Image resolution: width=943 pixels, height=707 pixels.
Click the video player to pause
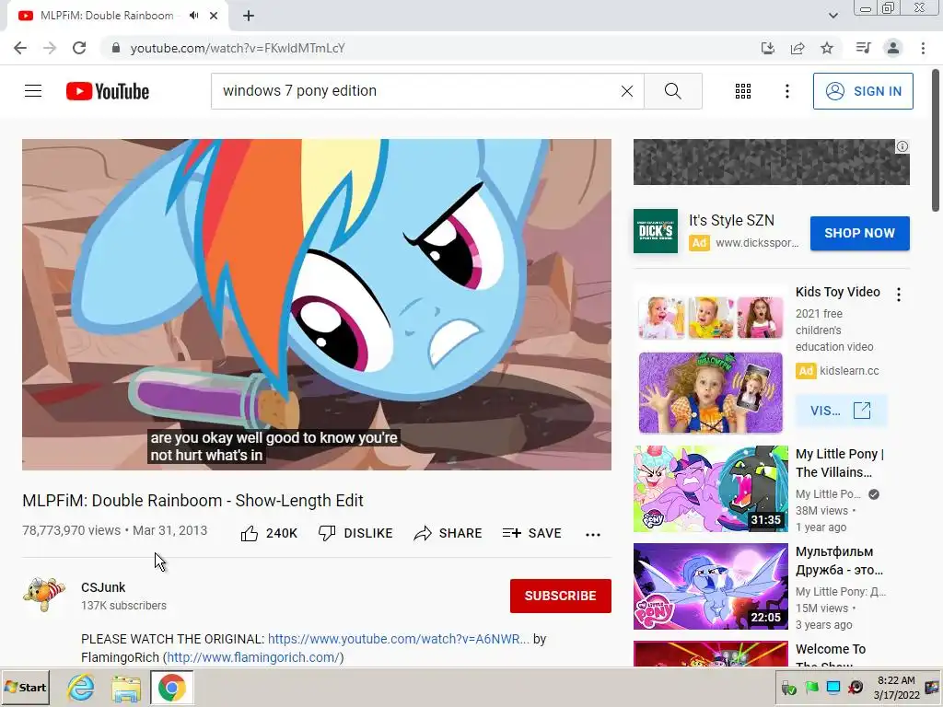[317, 304]
